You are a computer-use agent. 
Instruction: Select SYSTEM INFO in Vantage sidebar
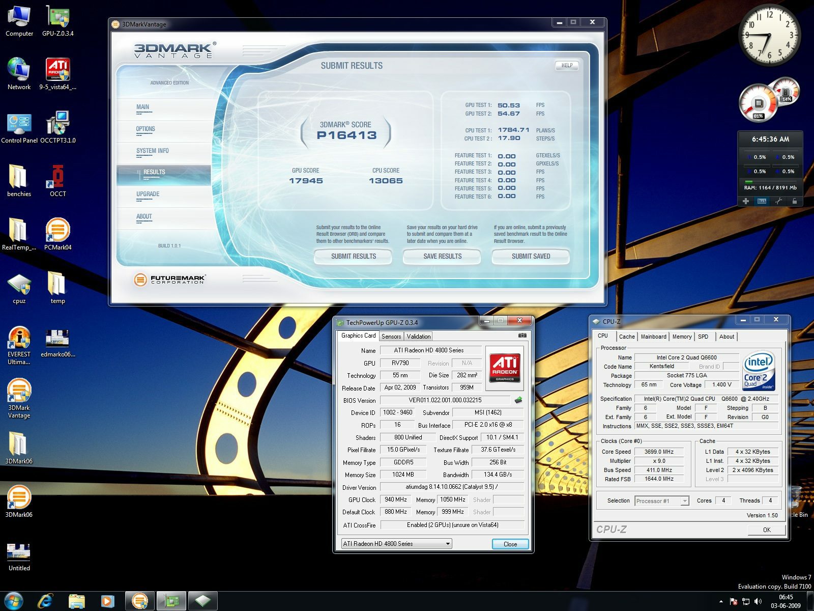tap(152, 151)
